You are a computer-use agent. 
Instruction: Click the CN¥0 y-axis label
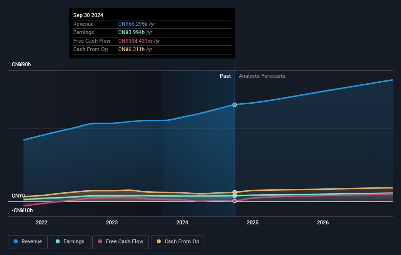point(18,196)
